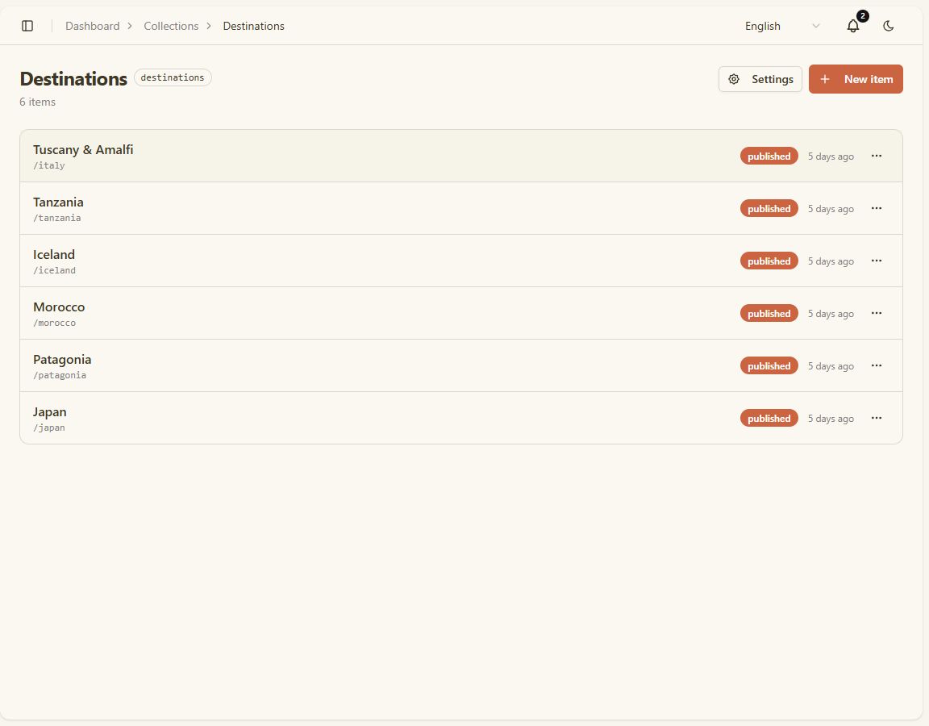Click the /morocco slug text
Image resolution: width=929 pixels, height=726 pixels.
click(55, 323)
